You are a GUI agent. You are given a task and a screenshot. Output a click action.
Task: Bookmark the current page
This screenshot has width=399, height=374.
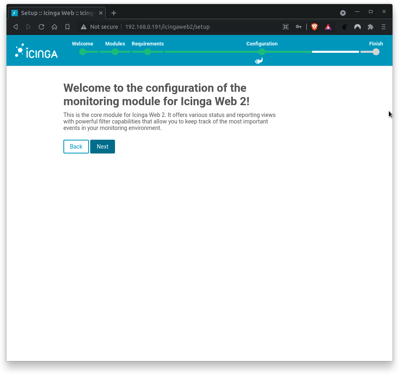click(67, 27)
